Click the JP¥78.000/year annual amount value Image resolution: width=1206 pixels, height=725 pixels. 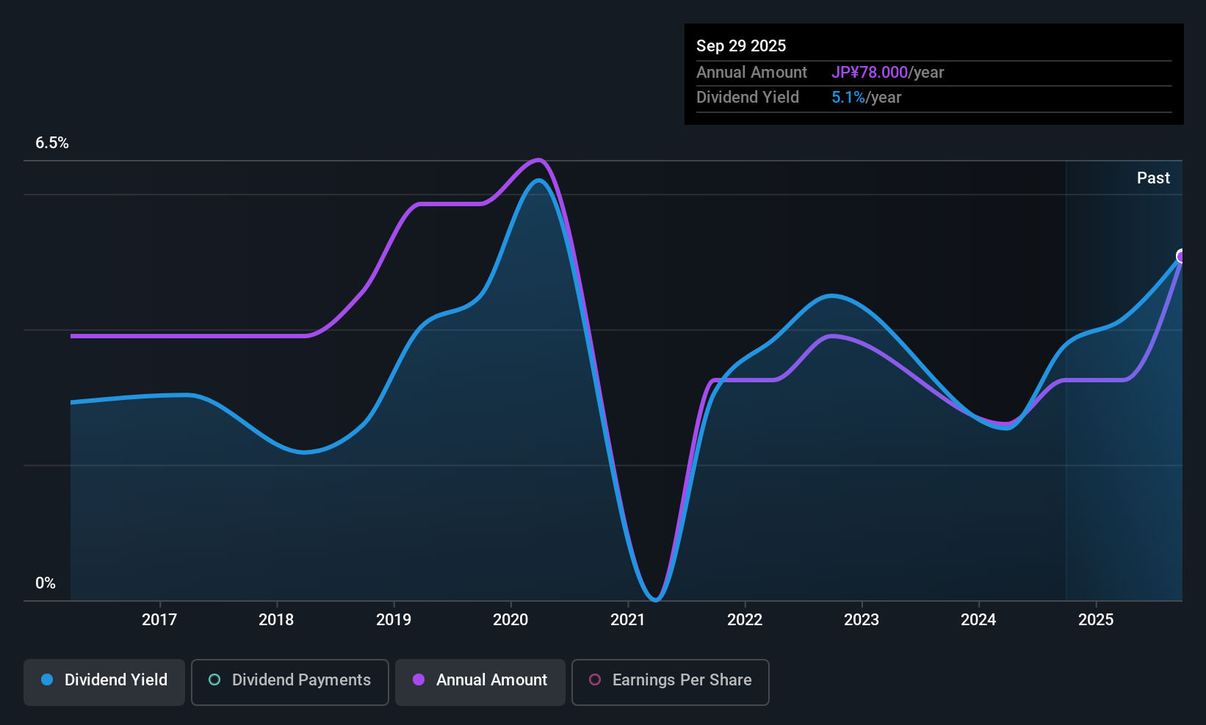[x=887, y=73]
